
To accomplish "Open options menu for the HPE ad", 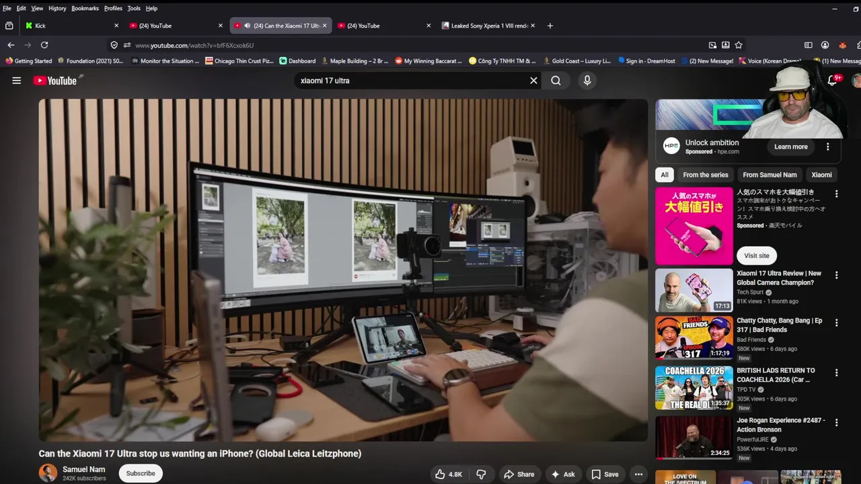I will tap(828, 147).
